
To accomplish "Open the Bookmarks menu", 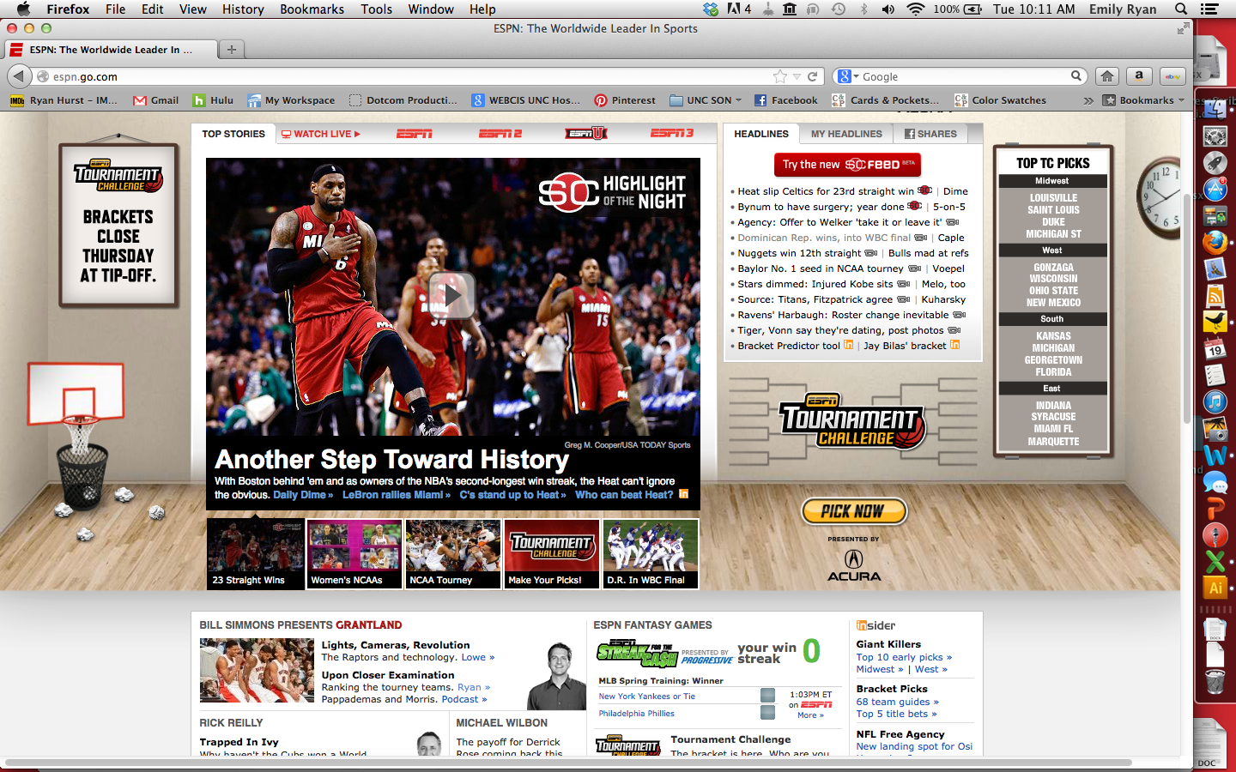I will point(312,9).
